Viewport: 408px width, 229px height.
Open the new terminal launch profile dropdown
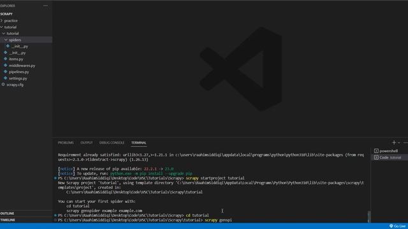399,142
